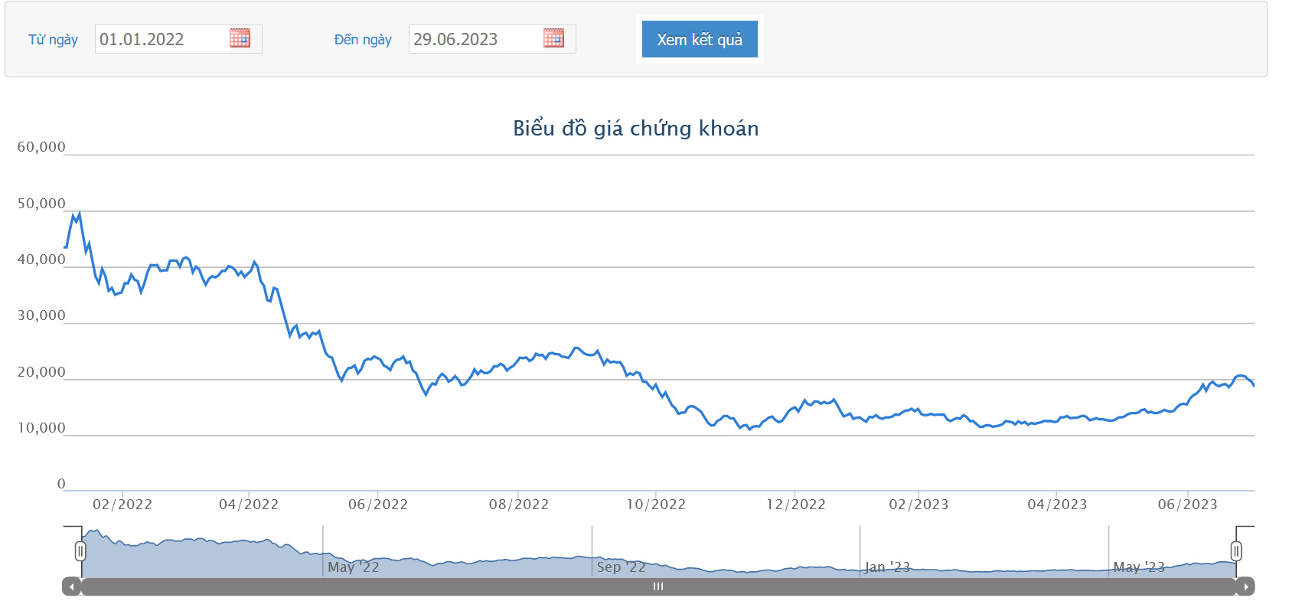Image resolution: width=1302 pixels, height=601 pixels.
Task: Click scrollbar grip in navigator center
Action: coord(658,586)
